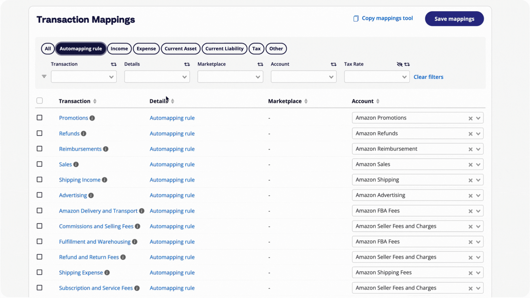Screen dimensions: 530x298
Task: Open Automapping rule link in Sales row
Action: [172, 164]
